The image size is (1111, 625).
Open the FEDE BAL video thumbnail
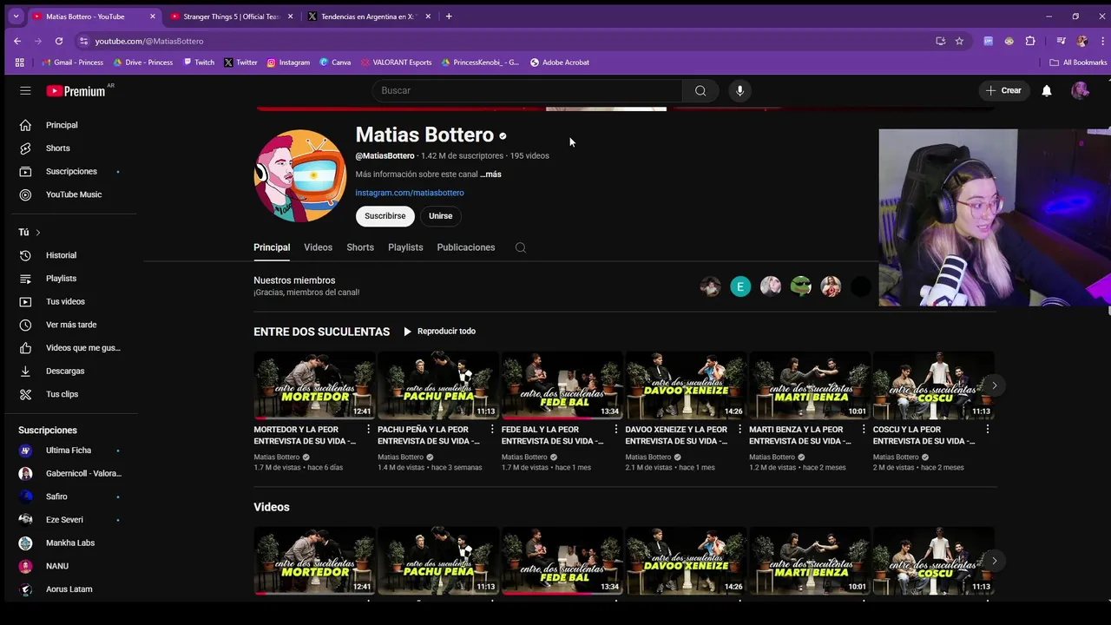tap(562, 385)
